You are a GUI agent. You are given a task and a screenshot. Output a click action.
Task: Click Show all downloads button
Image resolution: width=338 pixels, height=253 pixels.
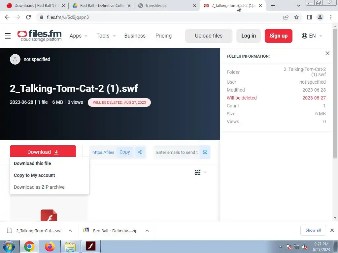click(x=313, y=230)
